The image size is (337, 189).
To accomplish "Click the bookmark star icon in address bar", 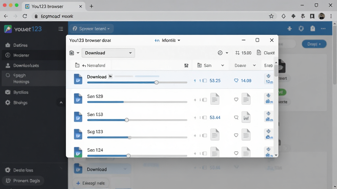I will pyautogui.click(x=271, y=16).
